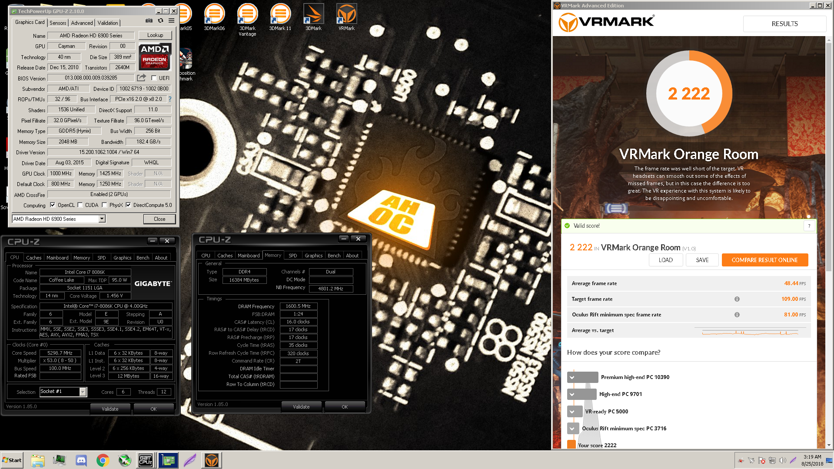This screenshot has height=469, width=834.
Task: Click the volume speaker tray icon
Action: pos(782,460)
